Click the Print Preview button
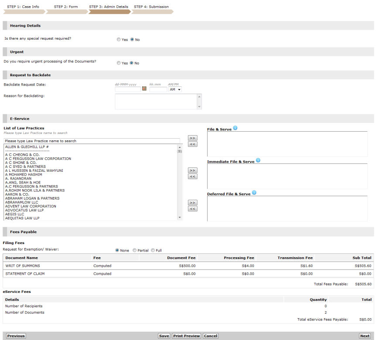This screenshot has height=340, width=376. pyautogui.click(x=186, y=336)
